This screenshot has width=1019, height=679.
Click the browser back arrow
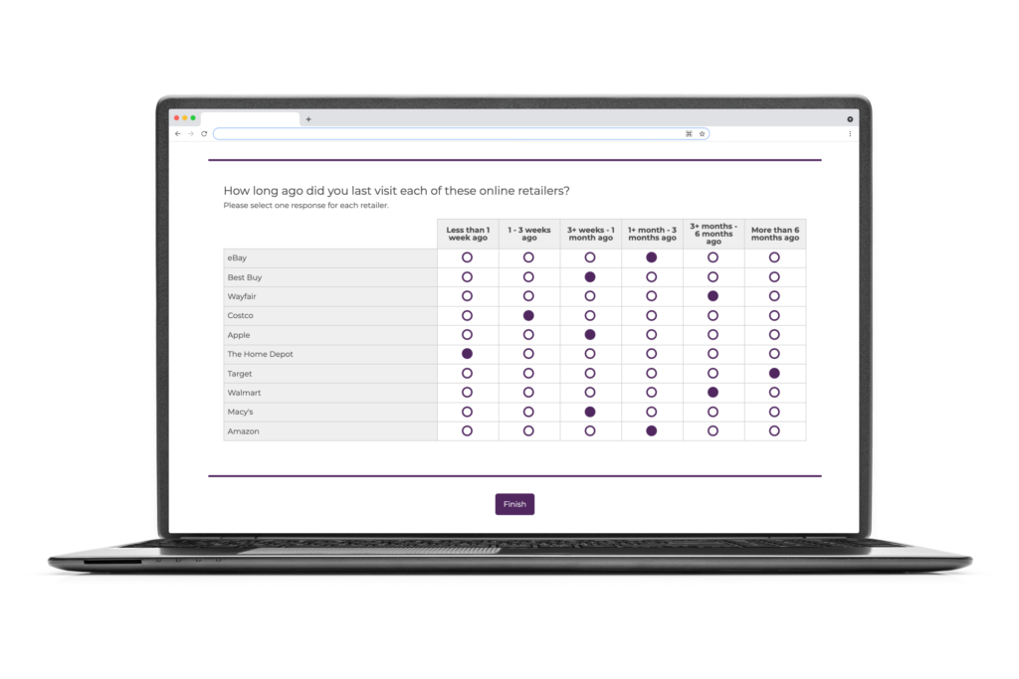178,133
